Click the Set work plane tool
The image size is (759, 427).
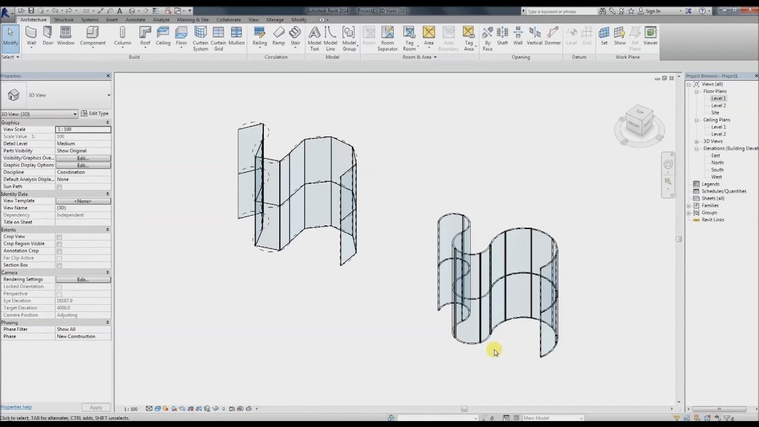(x=604, y=37)
